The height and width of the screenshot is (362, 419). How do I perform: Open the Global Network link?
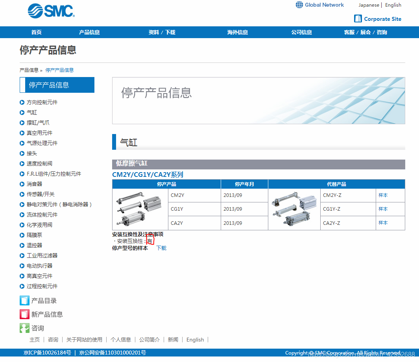pyautogui.click(x=325, y=5)
